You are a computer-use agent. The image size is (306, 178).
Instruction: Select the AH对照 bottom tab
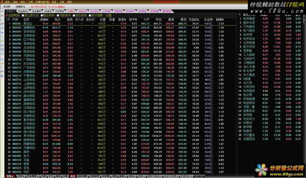[x=106, y=176]
